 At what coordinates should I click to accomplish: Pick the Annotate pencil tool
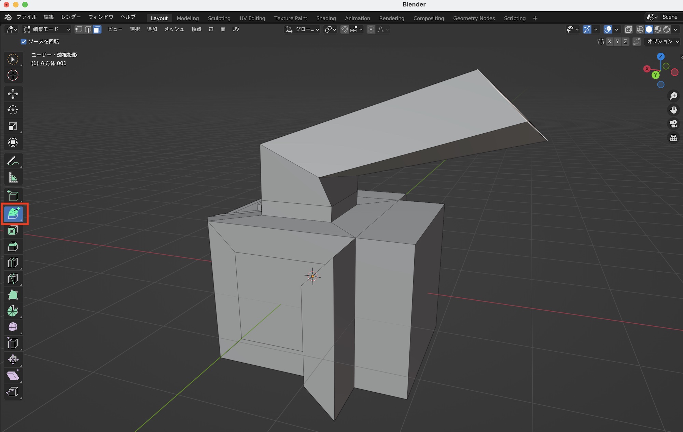pos(13,161)
